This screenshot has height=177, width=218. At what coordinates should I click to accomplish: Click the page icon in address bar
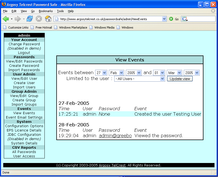click(57, 19)
